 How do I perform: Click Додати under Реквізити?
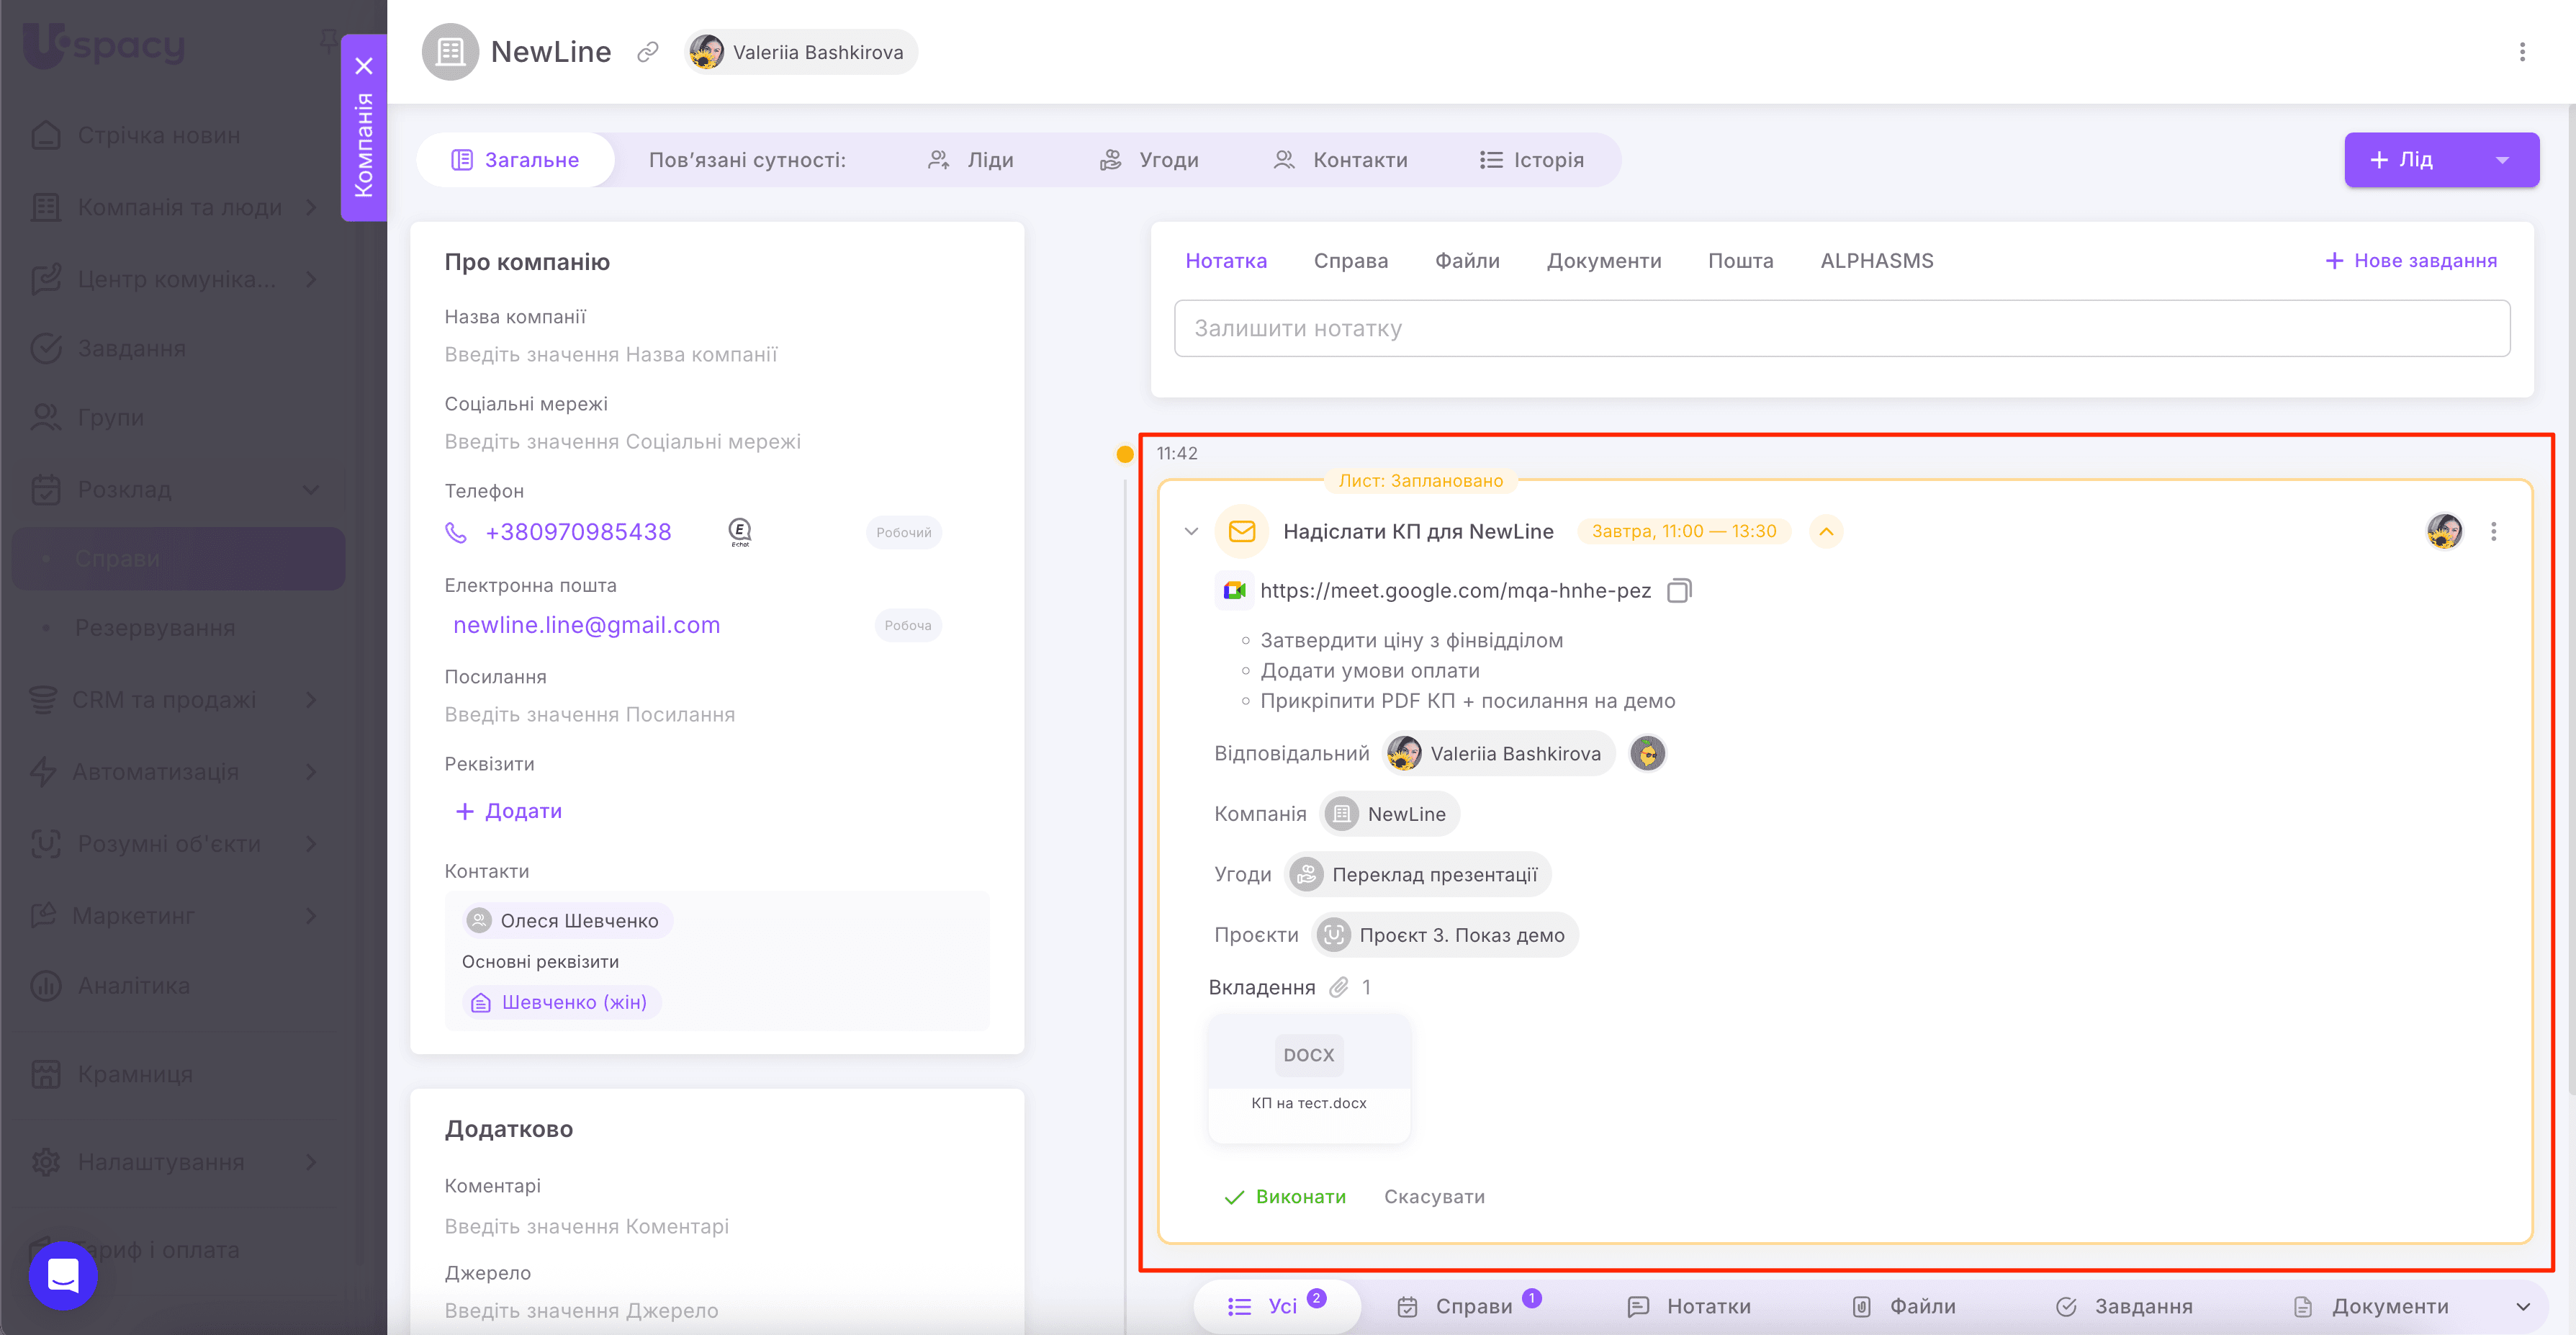(x=509, y=811)
